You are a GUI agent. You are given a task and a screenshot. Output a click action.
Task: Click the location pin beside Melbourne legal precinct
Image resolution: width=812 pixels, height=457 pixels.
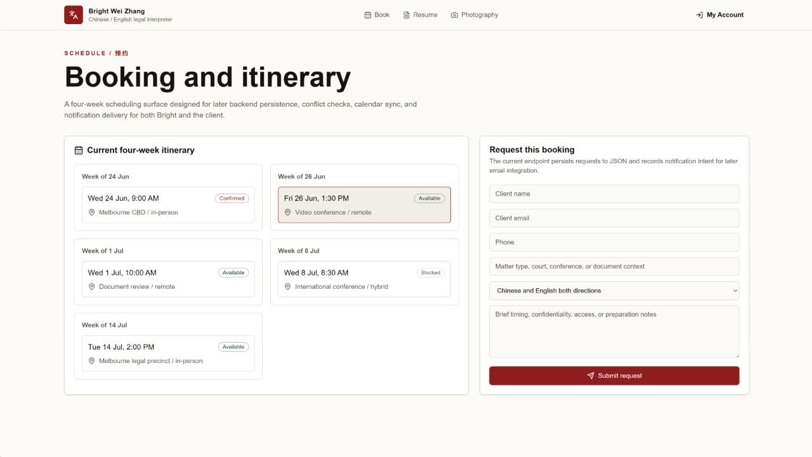(92, 361)
